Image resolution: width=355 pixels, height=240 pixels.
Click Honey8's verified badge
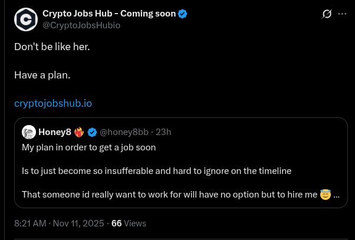(92, 131)
